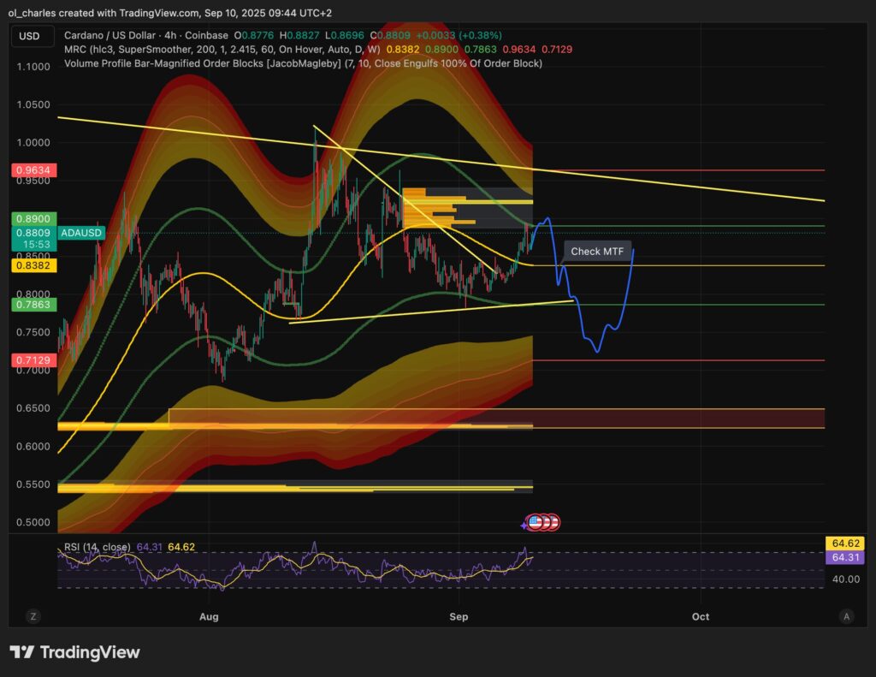Image resolution: width=876 pixels, height=677 pixels.
Task: Click the Check MTF note on the chart
Action: click(598, 251)
